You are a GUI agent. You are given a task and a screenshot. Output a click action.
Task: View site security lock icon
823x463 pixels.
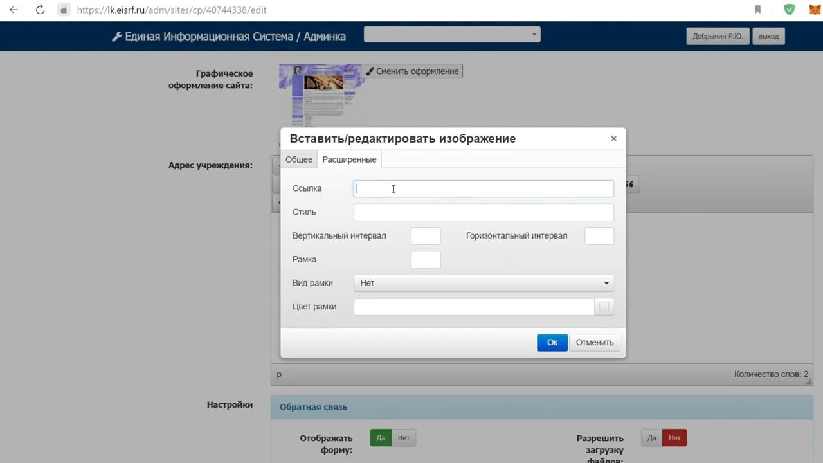(x=63, y=10)
